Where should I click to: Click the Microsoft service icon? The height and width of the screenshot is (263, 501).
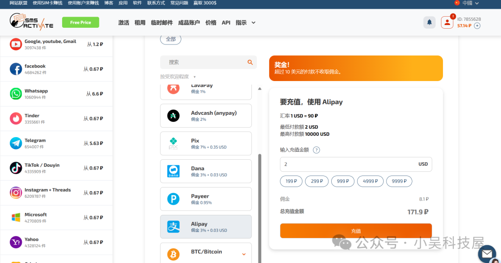[16, 218]
